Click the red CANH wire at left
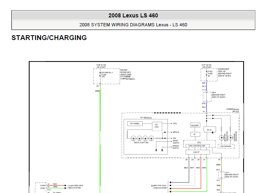The width and height of the screenshot is (259, 193). [56, 186]
